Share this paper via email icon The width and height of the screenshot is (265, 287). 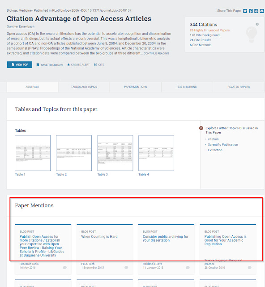point(262,11)
